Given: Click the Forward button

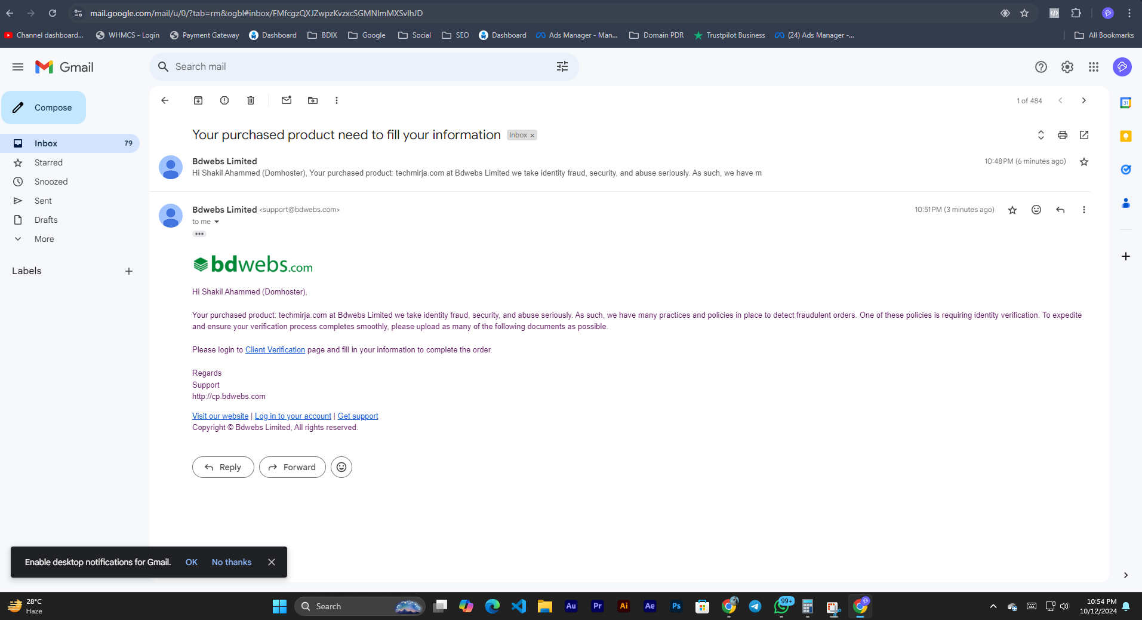Looking at the screenshot, I should tap(293, 467).
